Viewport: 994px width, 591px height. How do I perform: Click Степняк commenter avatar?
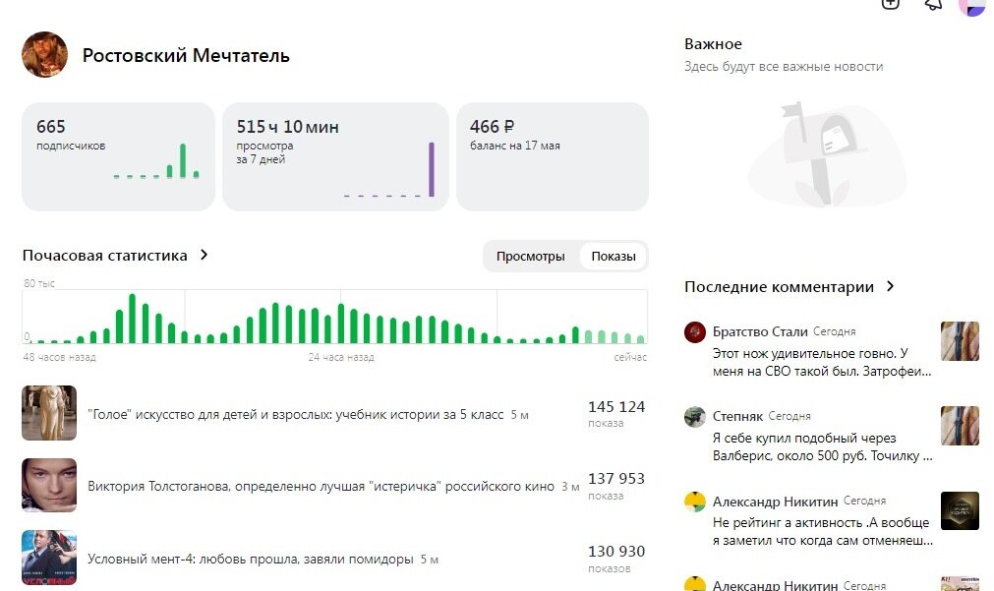pos(695,417)
